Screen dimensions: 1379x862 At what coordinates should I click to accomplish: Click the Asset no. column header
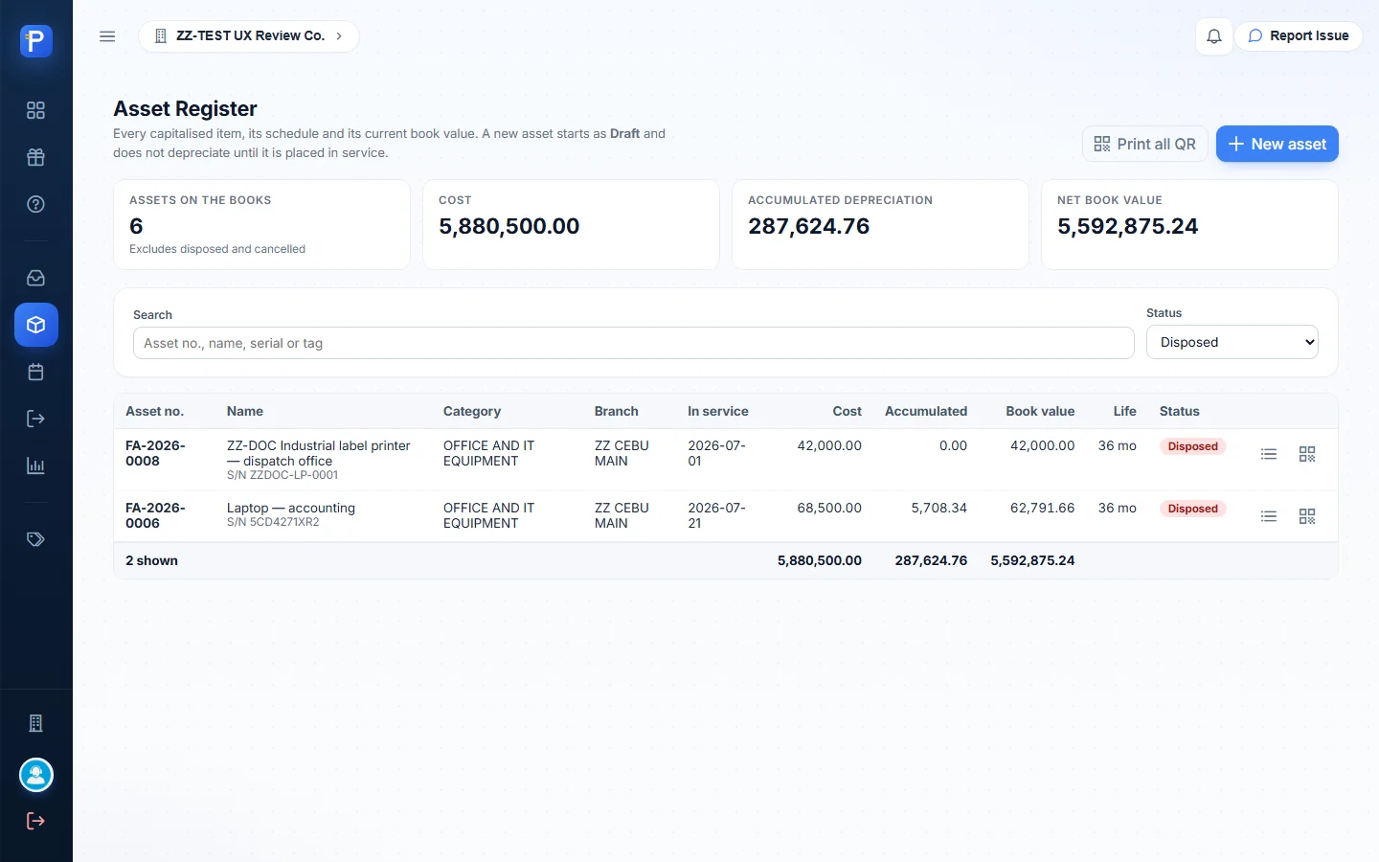154,411
